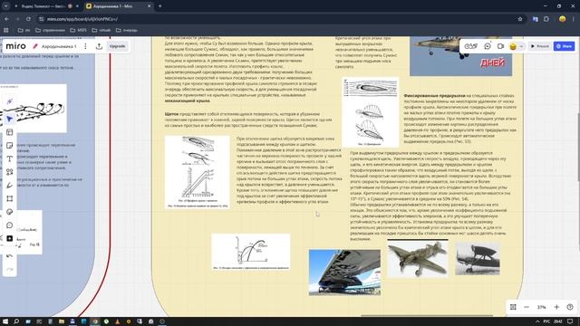Open the MSFS bookmarks folder
Image resolution: width=580 pixels, height=326 pixels.
(x=79, y=30)
